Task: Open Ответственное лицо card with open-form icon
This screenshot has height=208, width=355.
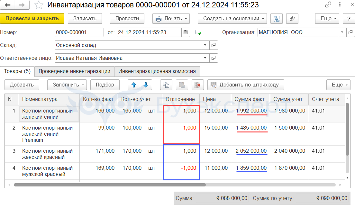Action: pos(214,58)
